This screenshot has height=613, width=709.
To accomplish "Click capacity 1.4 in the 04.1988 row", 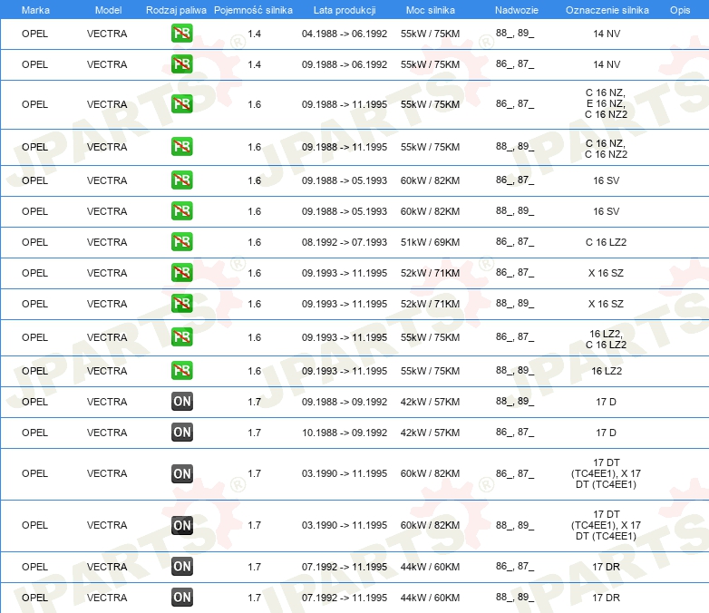I will tap(254, 34).
